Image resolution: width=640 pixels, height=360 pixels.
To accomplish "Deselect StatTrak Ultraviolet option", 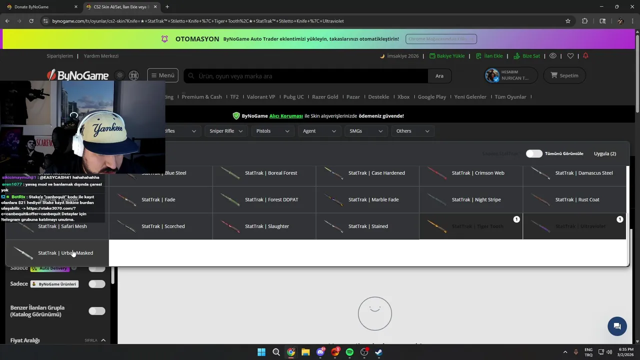I will 574,226.
